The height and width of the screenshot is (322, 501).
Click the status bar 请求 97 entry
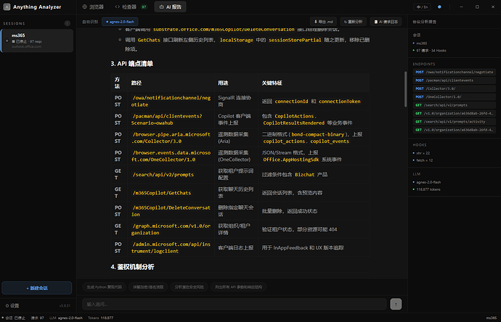(37, 318)
